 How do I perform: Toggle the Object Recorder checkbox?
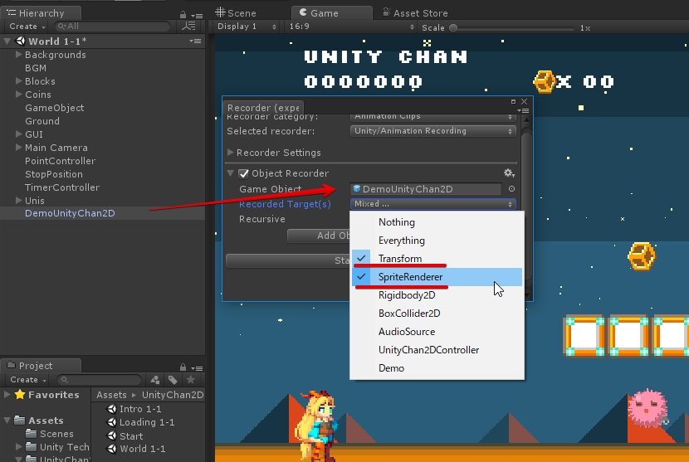(x=243, y=173)
